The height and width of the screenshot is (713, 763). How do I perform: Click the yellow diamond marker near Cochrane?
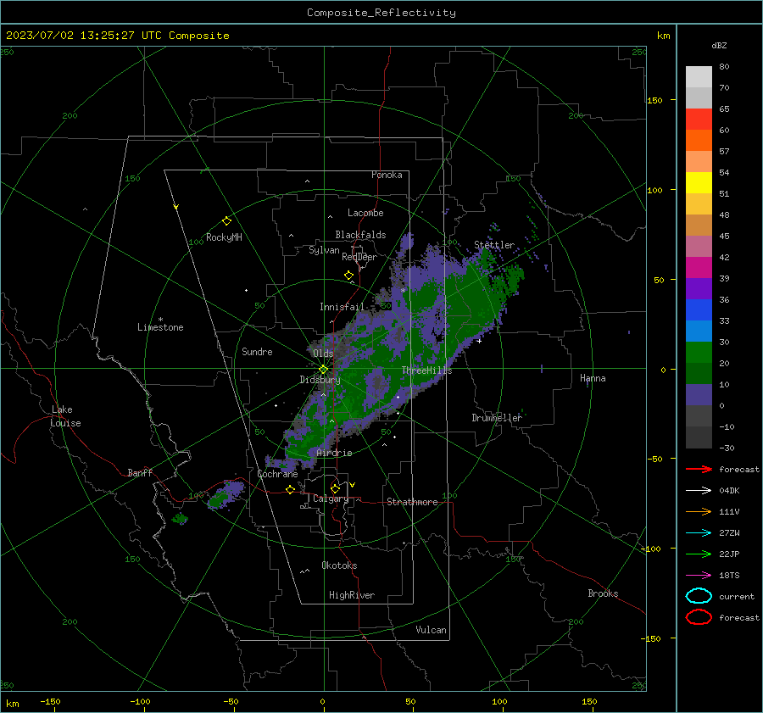[x=291, y=489]
